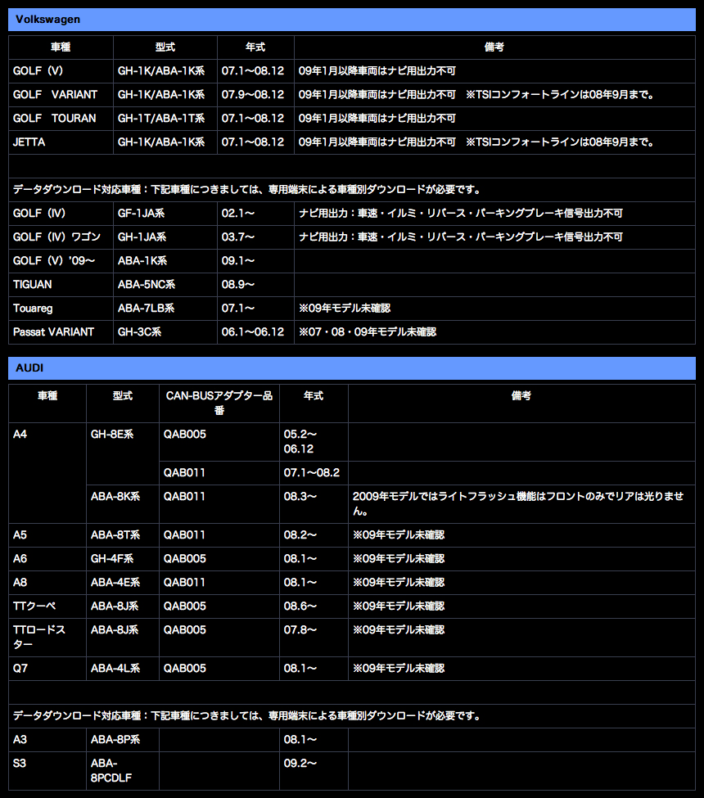
Task: Click the ABA-7LB系 type cell
Action: tap(165, 309)
